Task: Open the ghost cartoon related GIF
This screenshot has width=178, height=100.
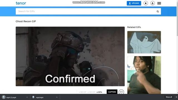Action: pyautogui.click(x=144, y=42)
